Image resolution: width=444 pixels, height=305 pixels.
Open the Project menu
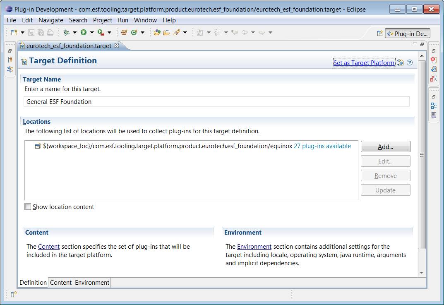[103, 20]
